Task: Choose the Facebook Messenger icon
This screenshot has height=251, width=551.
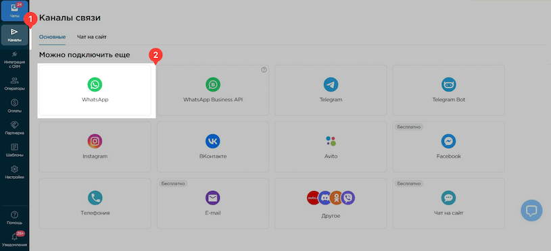Action: pyautogui.click(x=448, y=141)
